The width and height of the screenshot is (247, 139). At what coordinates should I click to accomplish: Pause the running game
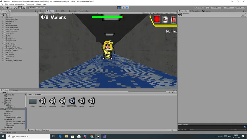tap(123, 8)
